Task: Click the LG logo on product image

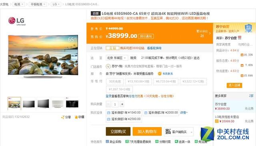Action: tap(17, 21)
